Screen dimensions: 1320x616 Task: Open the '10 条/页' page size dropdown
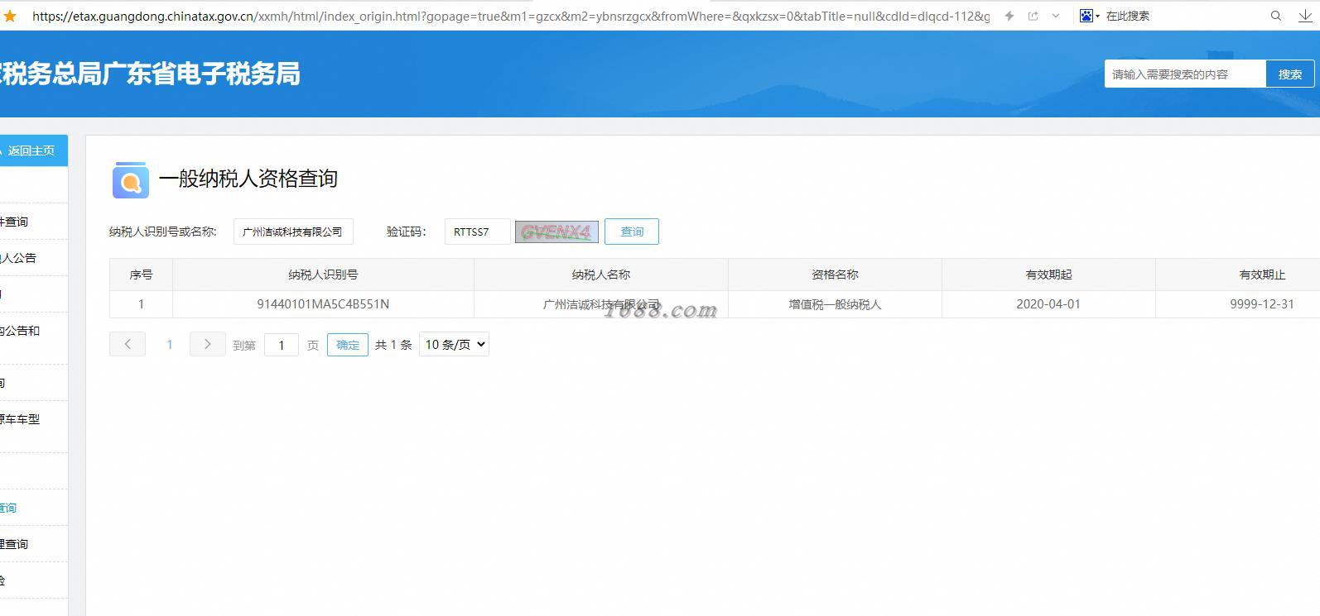point(454,344)
